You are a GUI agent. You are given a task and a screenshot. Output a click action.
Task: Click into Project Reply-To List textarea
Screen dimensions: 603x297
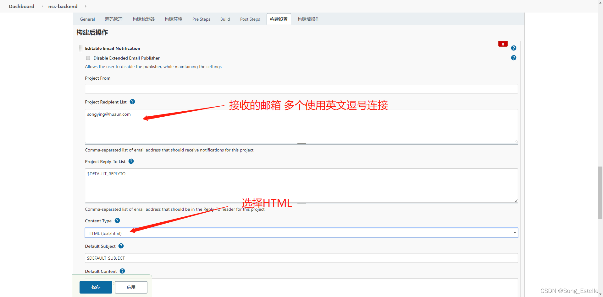pos(301,185)
